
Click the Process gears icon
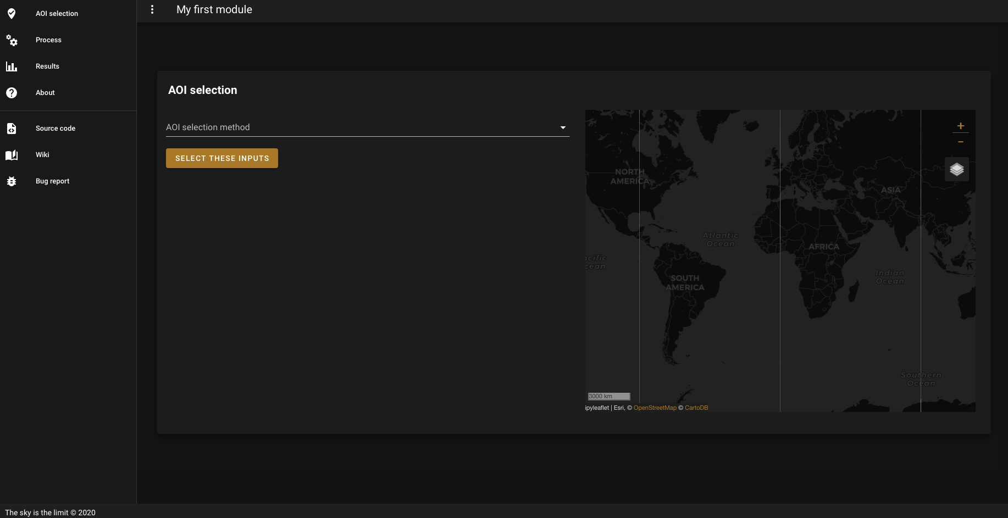(x=12, y=40)
